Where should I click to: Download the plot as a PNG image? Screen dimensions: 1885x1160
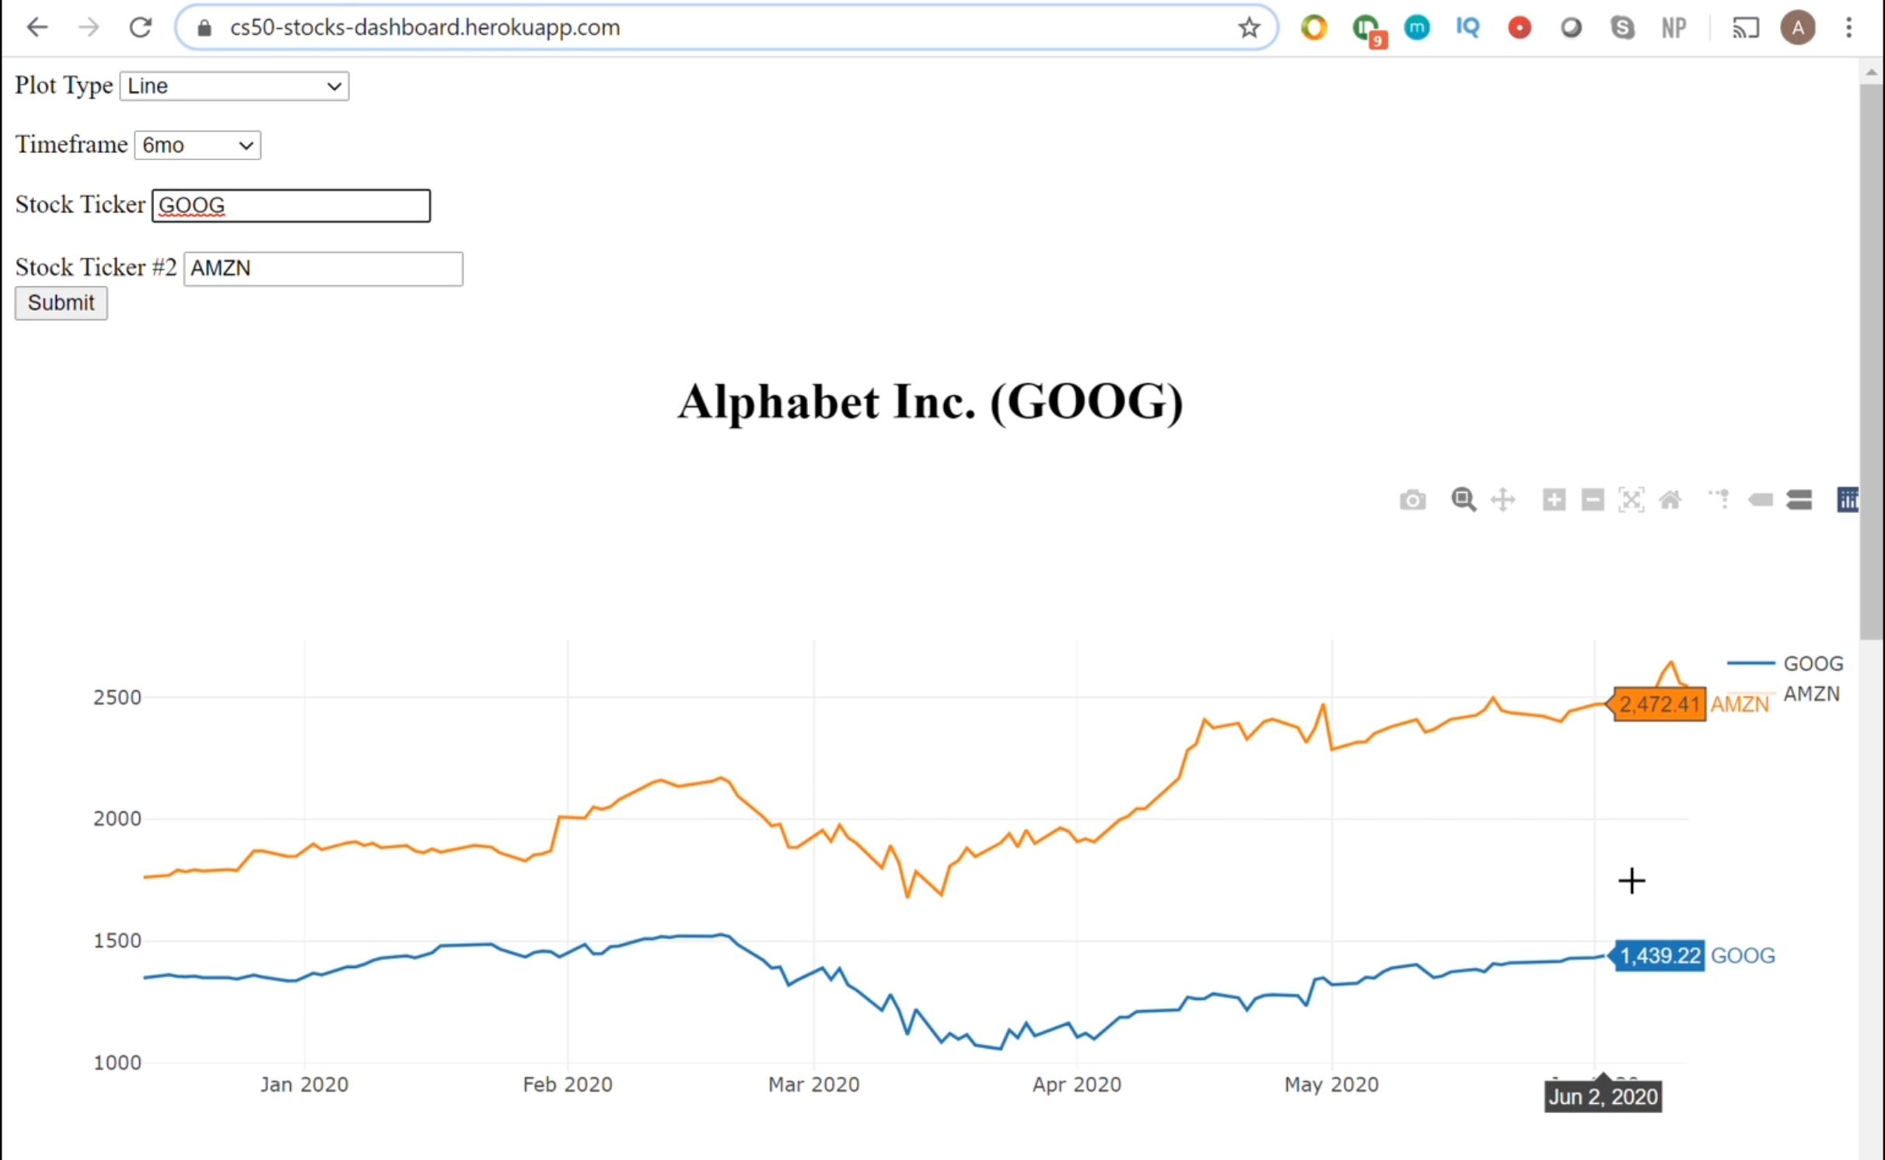coord(1413,501)
